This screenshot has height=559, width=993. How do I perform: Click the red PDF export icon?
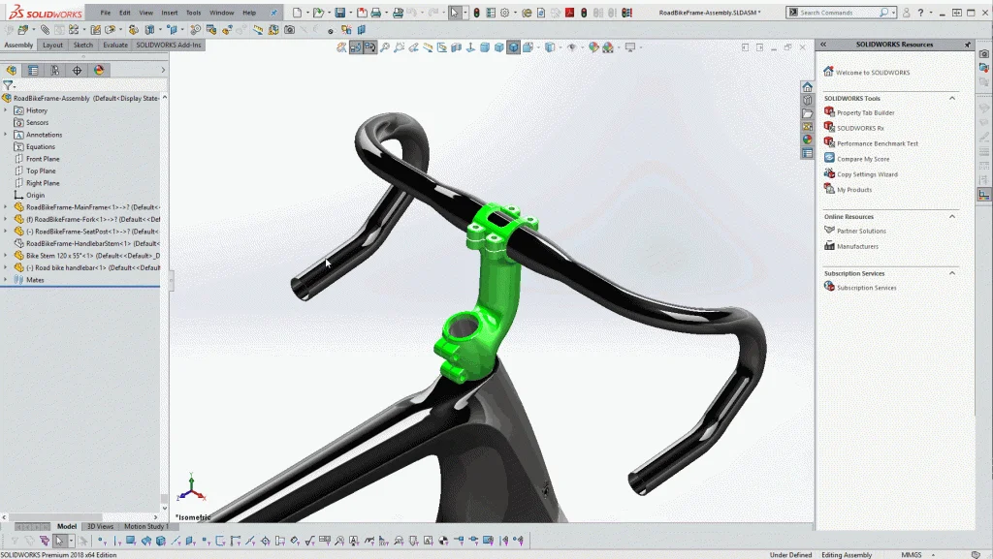click(569, 12)
